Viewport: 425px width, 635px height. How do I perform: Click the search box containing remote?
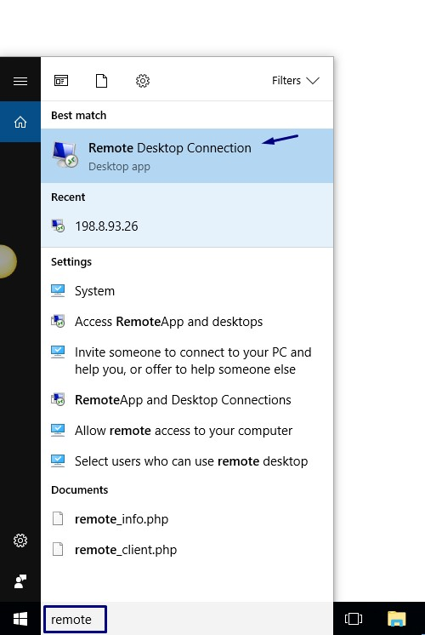pyautogui.click(x=75, y=619)
